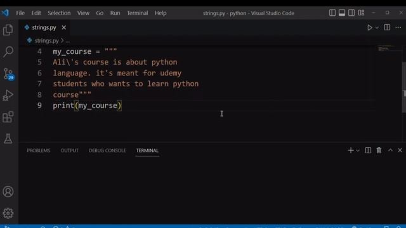The height and width of the screenshot is (228, 406).
Task: Switch to the PROBLEMS panel tab
Action: tap(39, 151)
